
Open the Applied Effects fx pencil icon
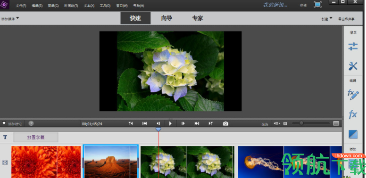[x=353, y=95]
